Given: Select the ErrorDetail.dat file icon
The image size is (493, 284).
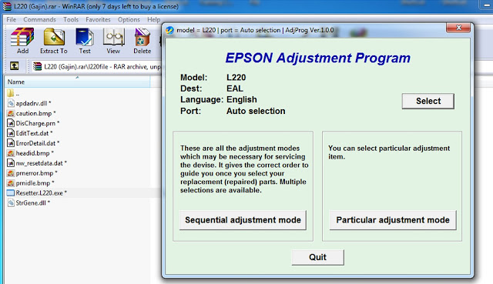Looking at the screenshot, I should 11,143.
